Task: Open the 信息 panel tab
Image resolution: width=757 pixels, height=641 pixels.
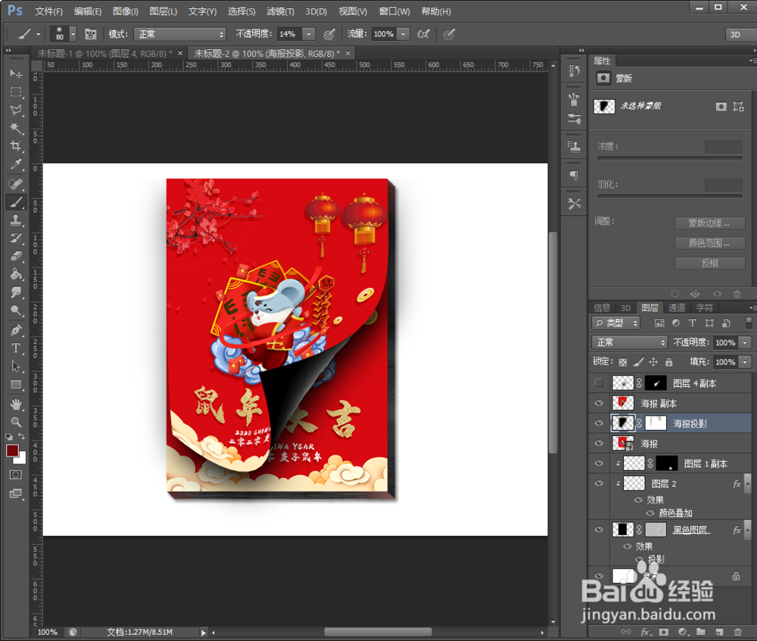Action: point(602,308)
